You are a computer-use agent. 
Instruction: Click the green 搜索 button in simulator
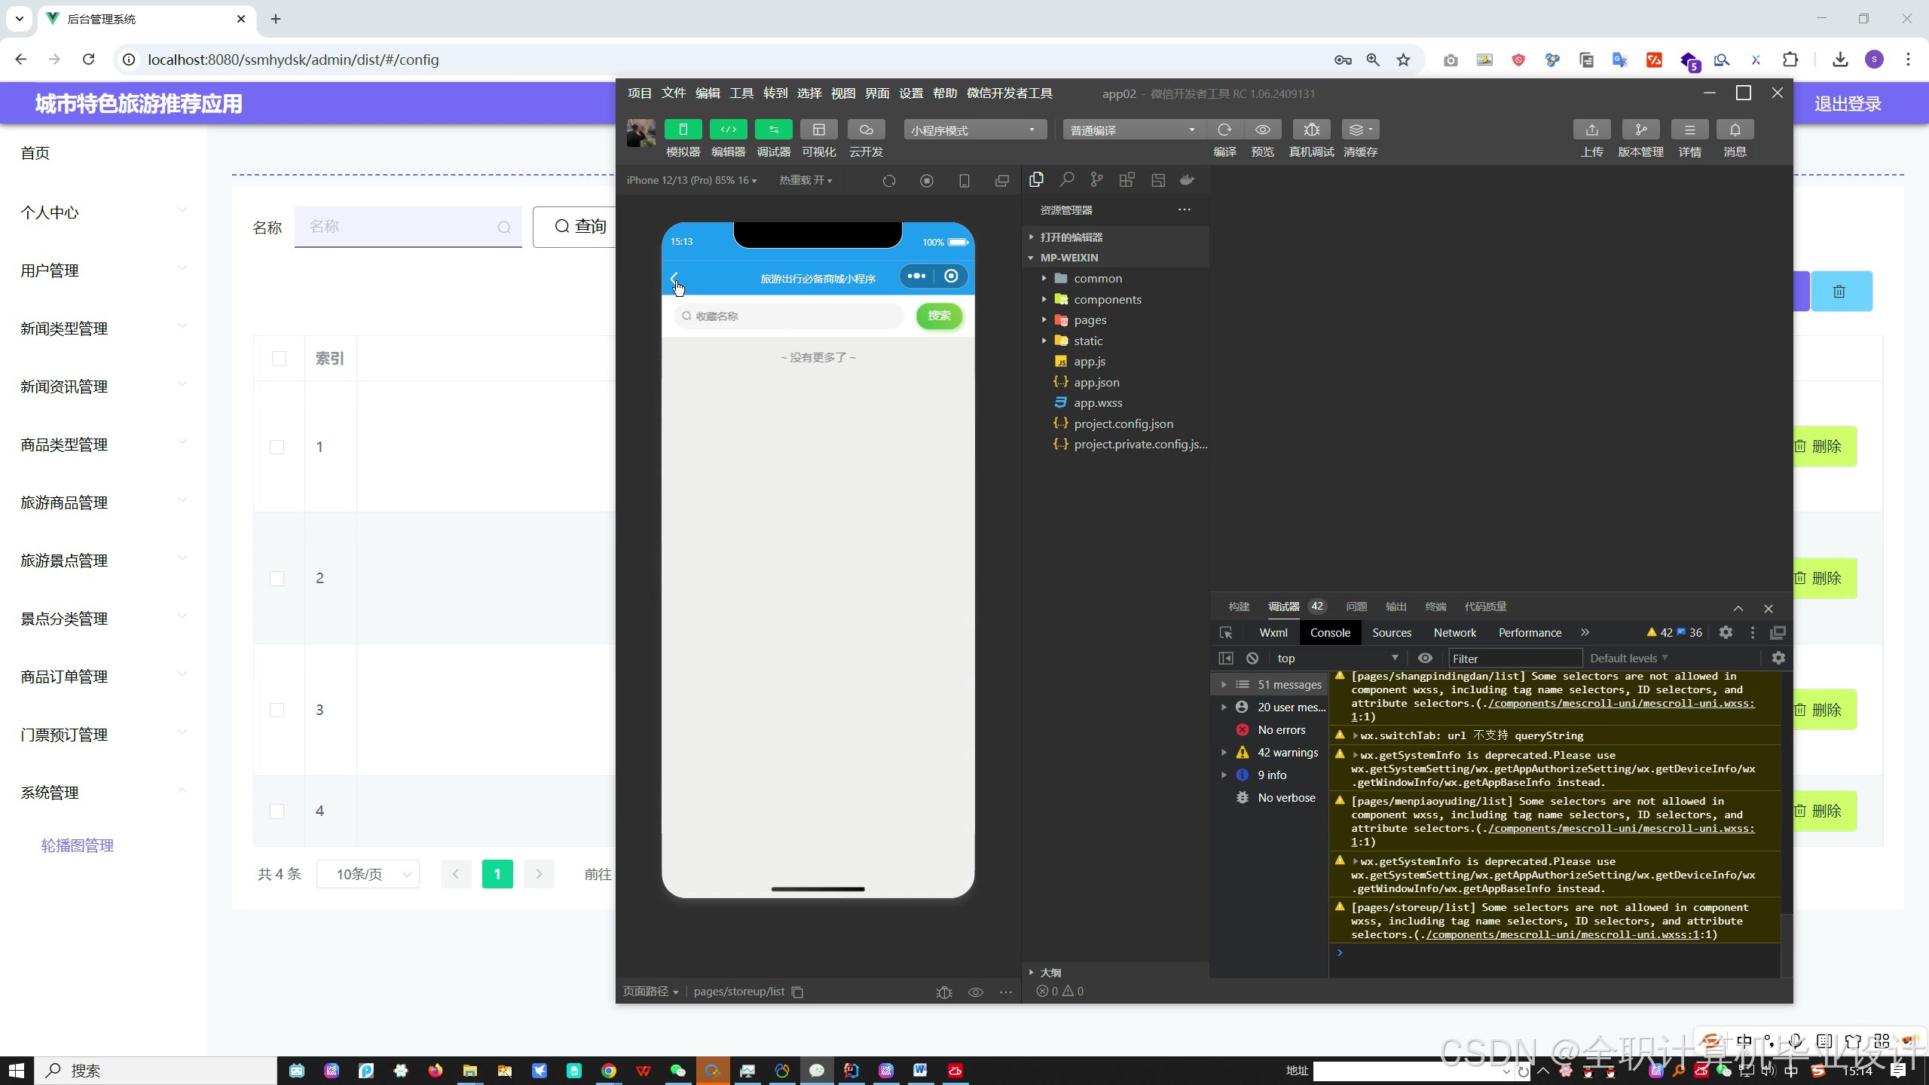coord(939,316)
